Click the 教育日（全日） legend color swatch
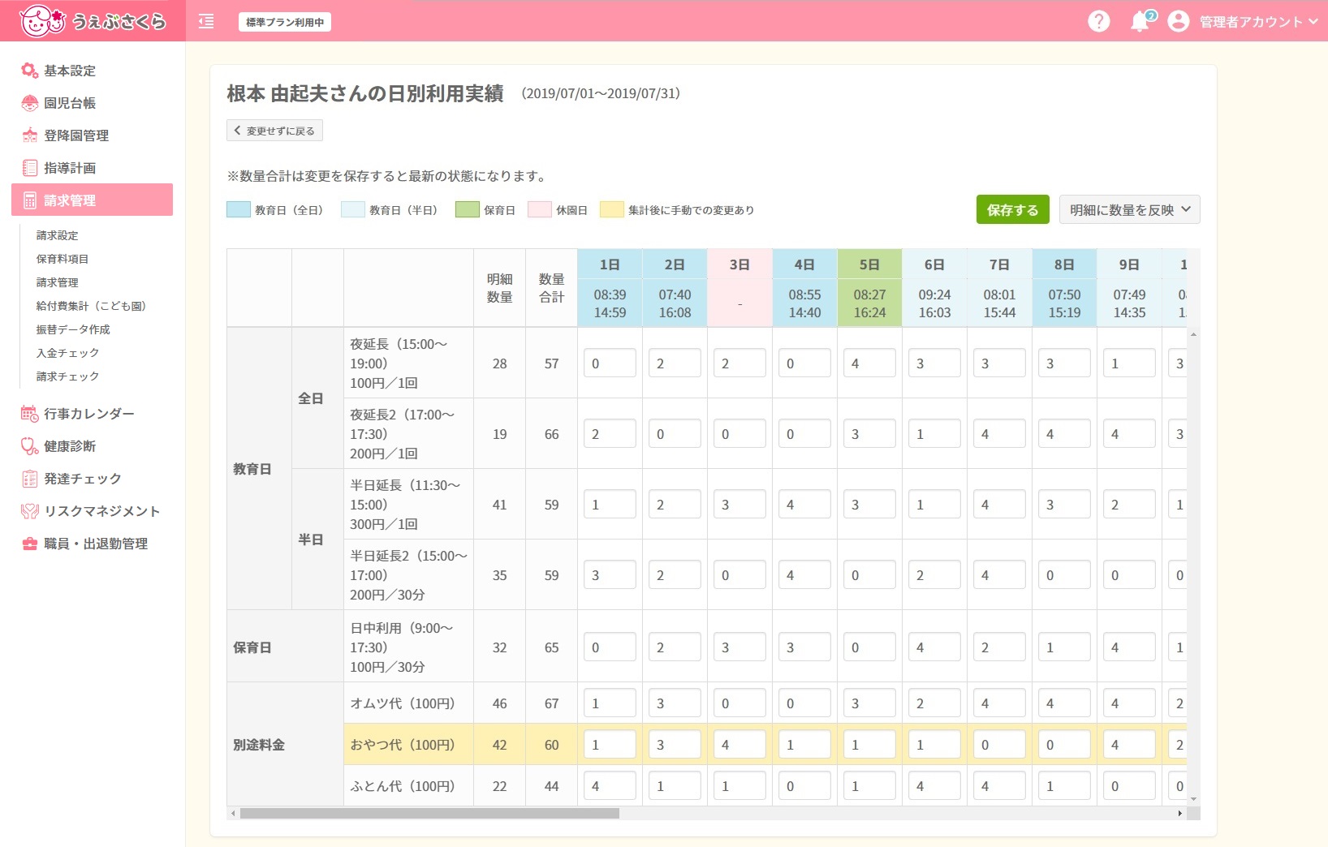Screen dimensions: 1328x847 coord(239,209)
